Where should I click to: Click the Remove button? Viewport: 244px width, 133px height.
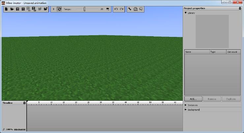(212, 99)
